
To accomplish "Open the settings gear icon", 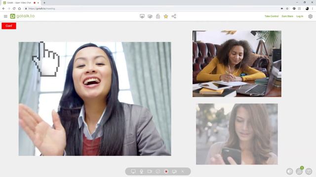I will point(311,16).
